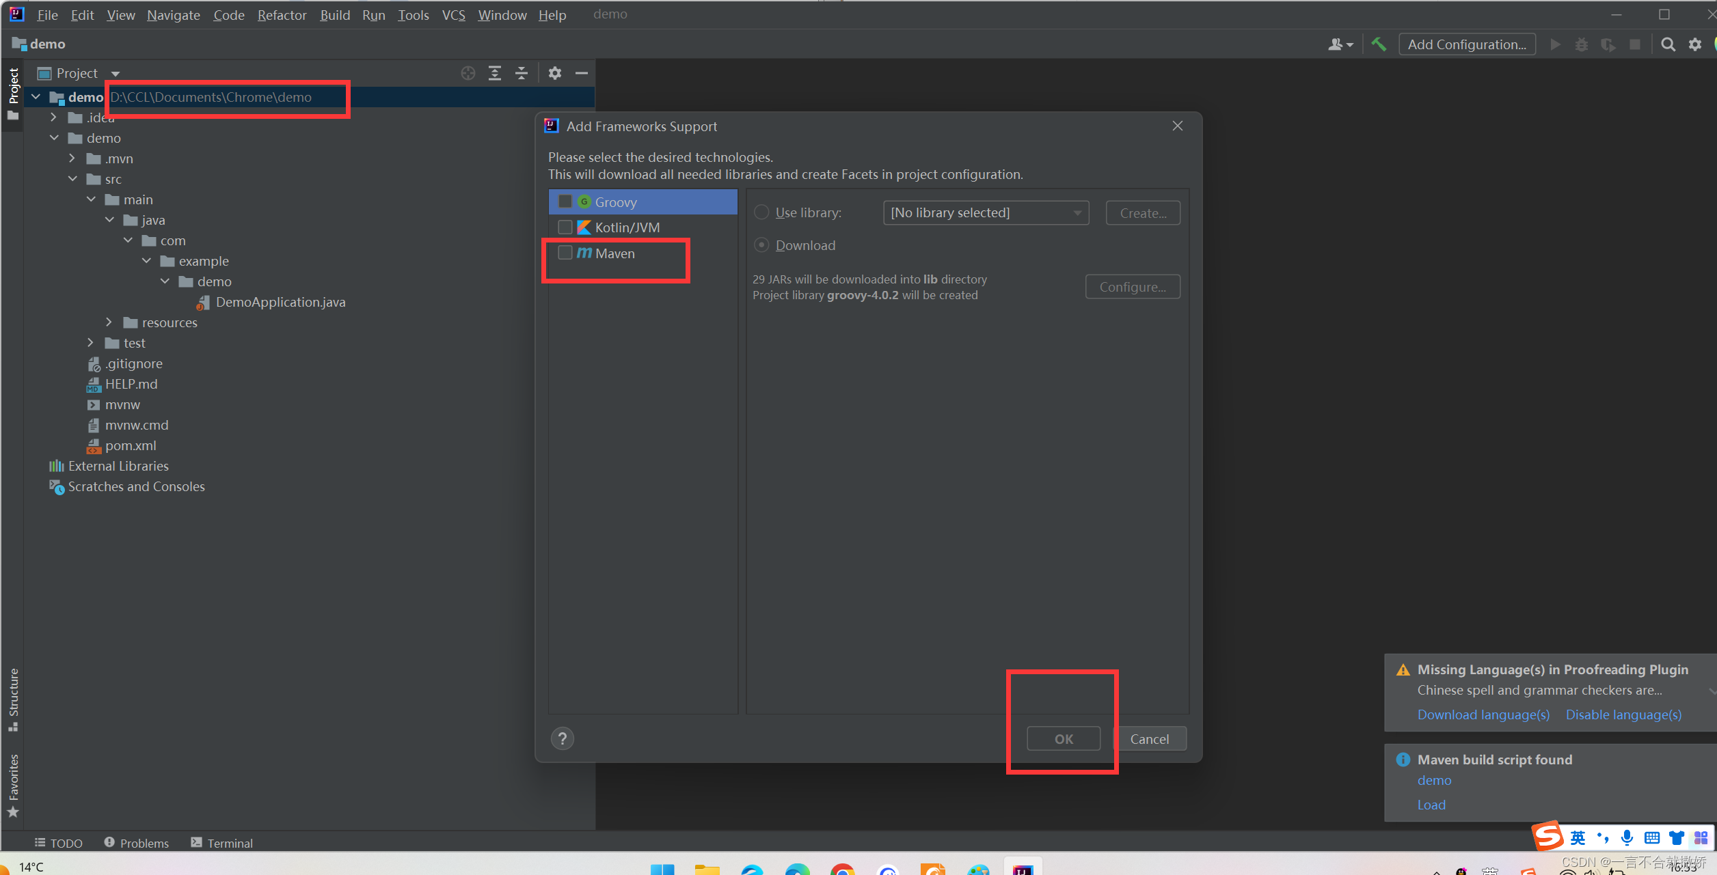
Task: Click Collapse All icon in Project toolbar
Action: tap(522, 73)
